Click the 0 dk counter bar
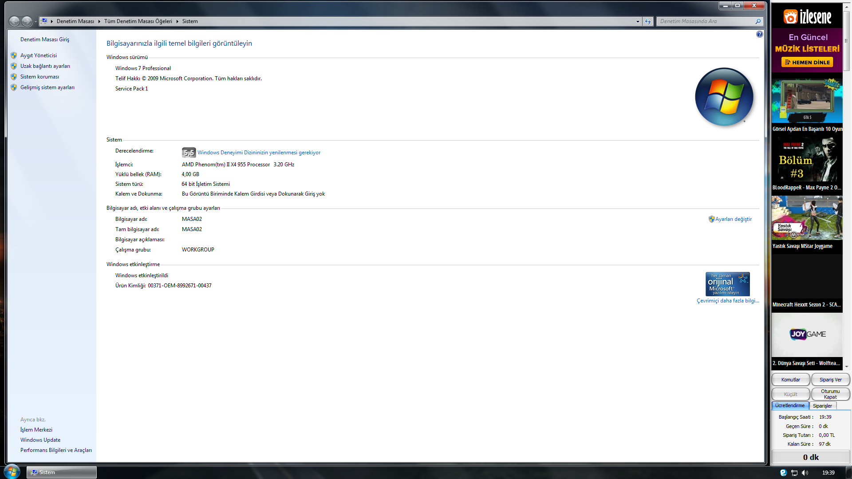Image resolution: width=852 pixels, height=479 pixels. [x=810, y=457]
